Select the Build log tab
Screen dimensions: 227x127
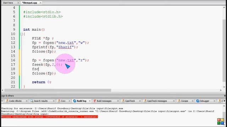pos(82,101)
